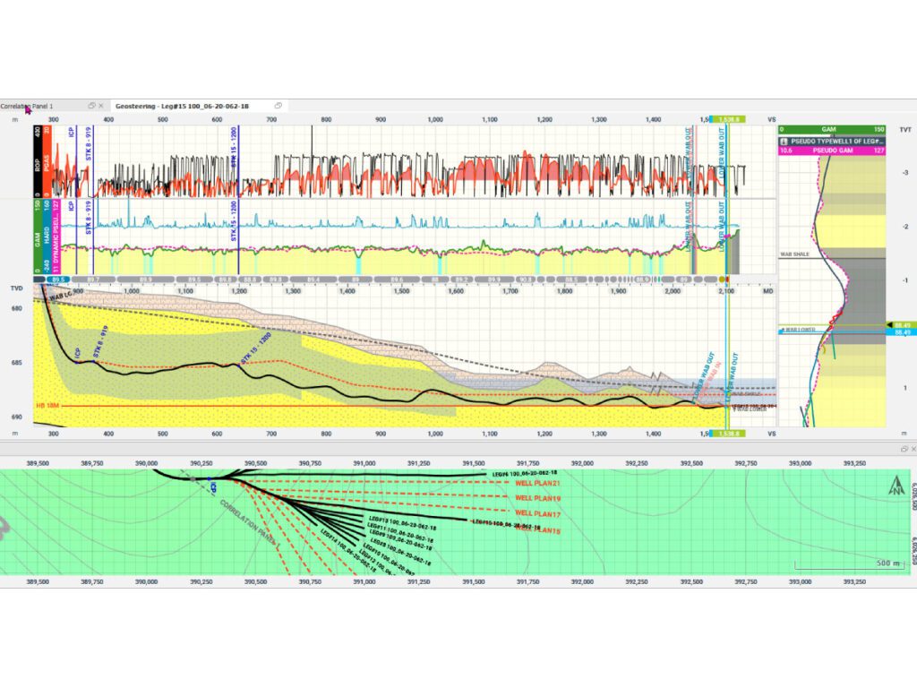Click the WAB LOWER top marker handle
The image size is (917, 688).
click(783, 331)
